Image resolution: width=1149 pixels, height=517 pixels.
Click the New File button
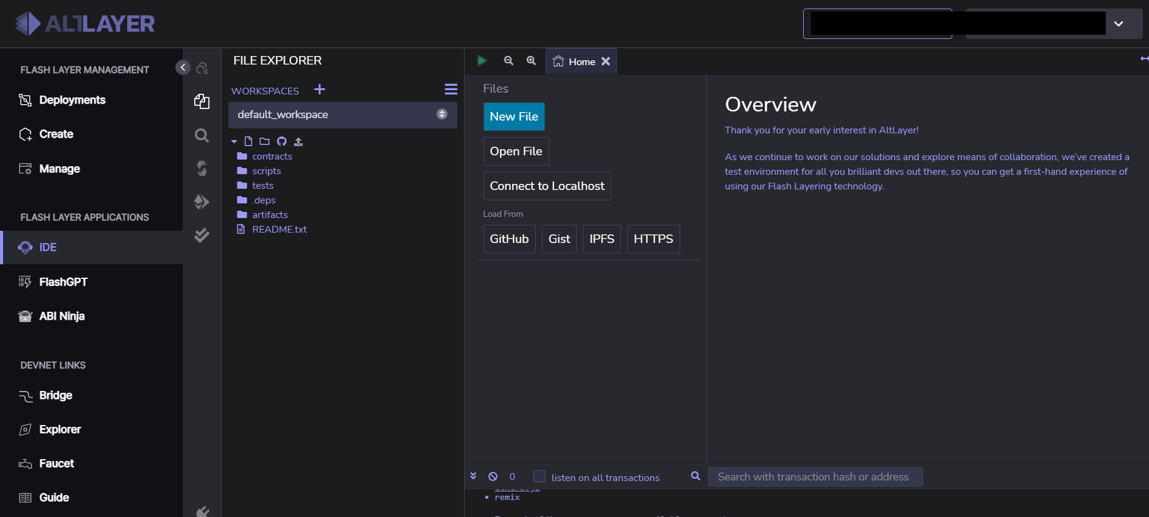click(x=514, y=117)
